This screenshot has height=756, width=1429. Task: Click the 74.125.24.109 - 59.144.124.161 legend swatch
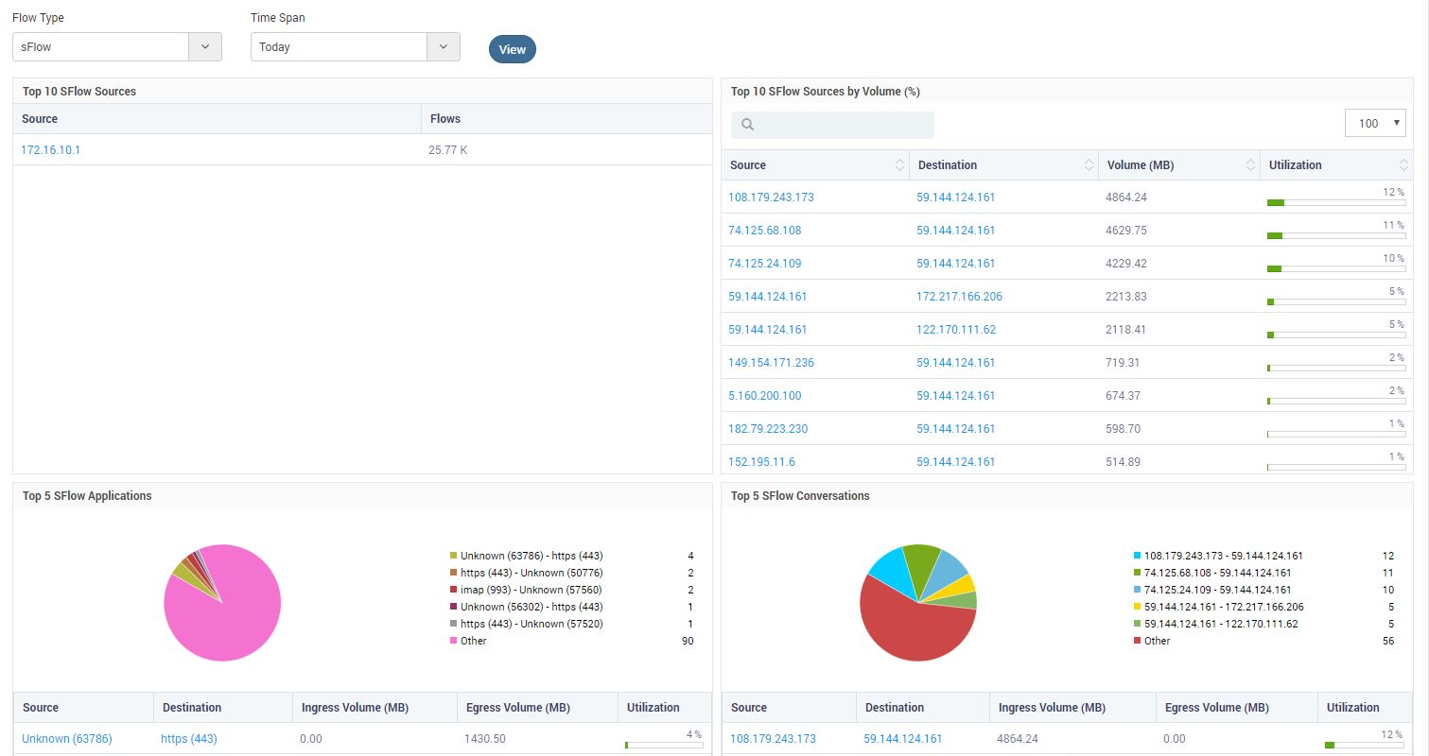click(1137, 590)
